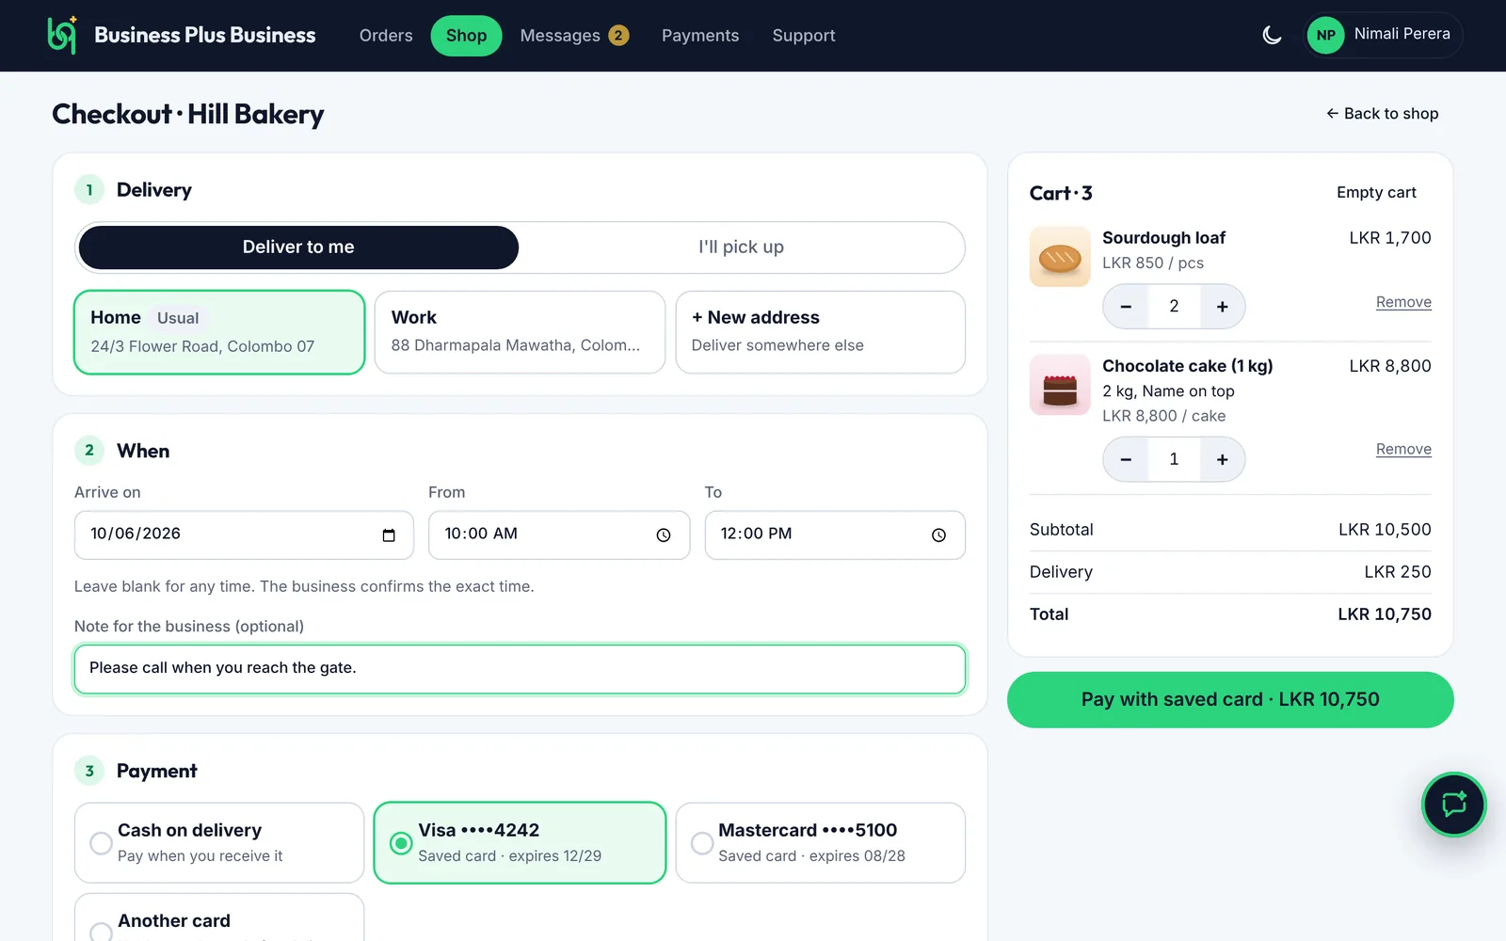Open the From time clock icon
The height and width of the screenshot is (941, 1506).
[x=664, y=535]
